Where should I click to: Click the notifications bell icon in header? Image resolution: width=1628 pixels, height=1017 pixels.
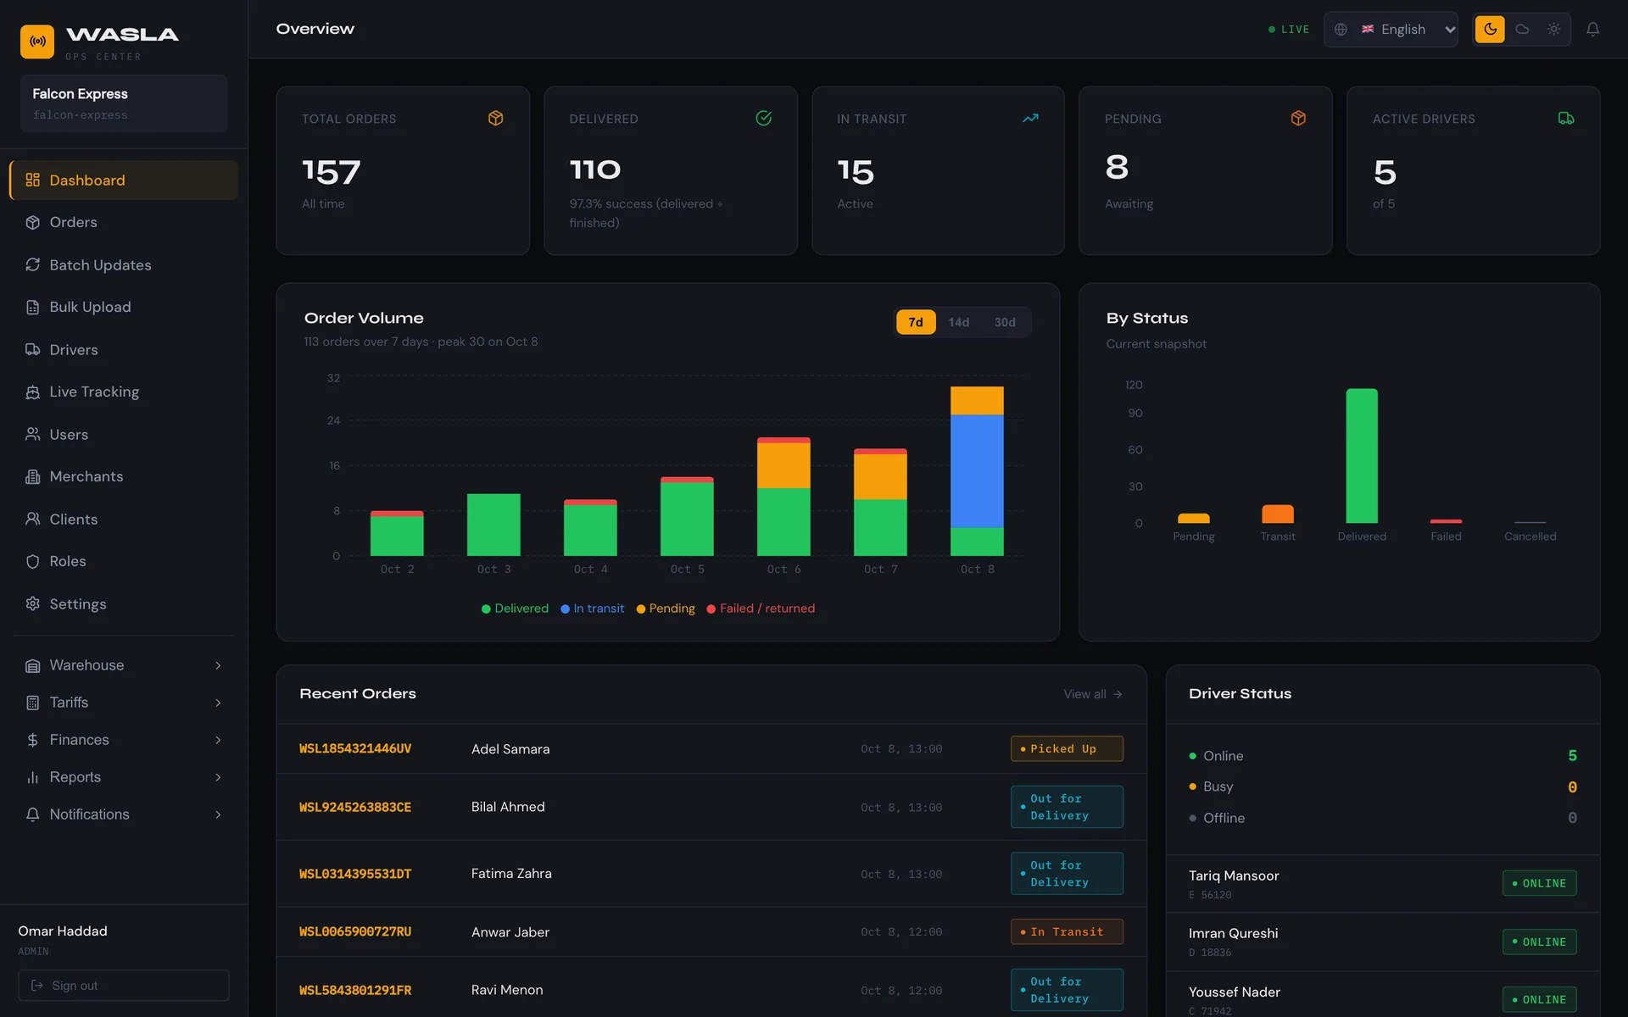coord(1592,29)
